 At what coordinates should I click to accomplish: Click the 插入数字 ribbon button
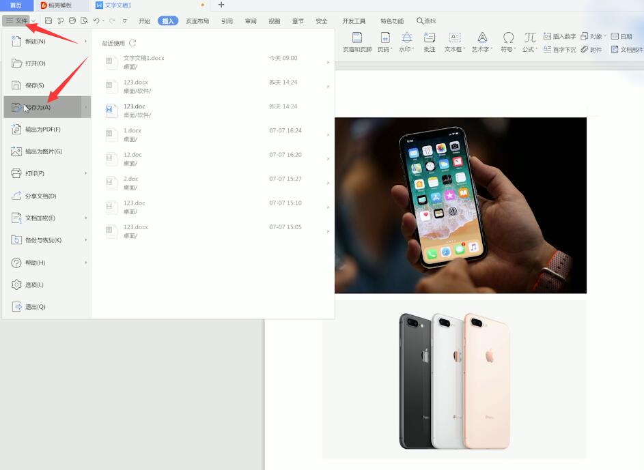click(x=559, y=37)
